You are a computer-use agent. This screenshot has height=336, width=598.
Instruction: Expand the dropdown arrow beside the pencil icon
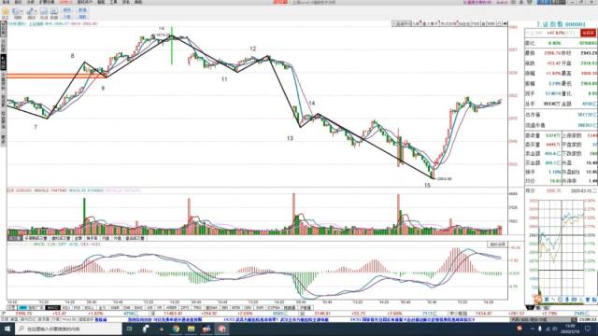(36, 11)
